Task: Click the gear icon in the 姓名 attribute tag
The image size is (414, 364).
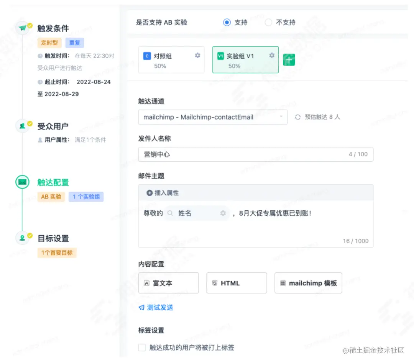Action: tap(223, 213)
